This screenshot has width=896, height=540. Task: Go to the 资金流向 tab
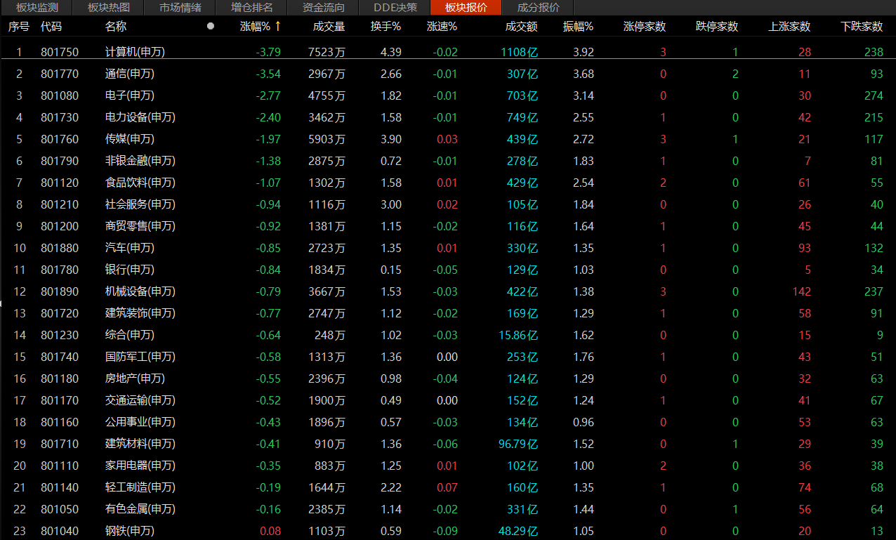(x=324, y=8)
